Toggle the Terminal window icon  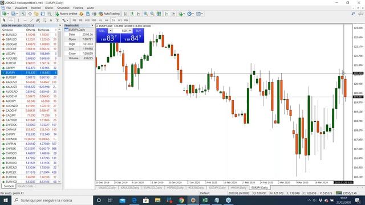coord(43,14)
